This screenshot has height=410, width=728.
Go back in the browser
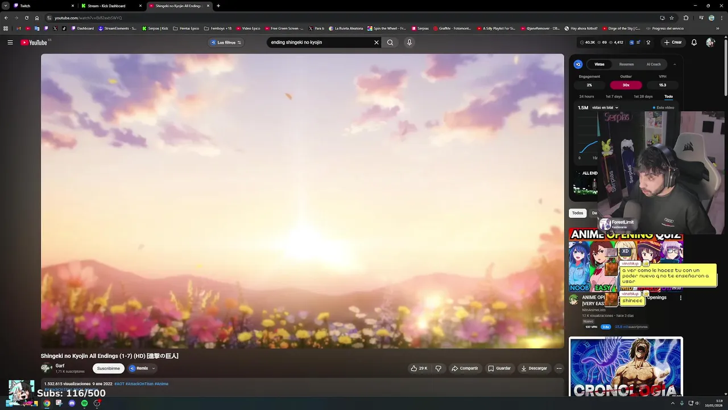pyautogui.click(x=6, y=18)
